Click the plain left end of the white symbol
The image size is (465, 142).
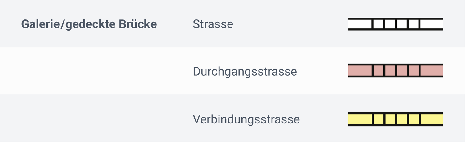click(x=360, y=24)
